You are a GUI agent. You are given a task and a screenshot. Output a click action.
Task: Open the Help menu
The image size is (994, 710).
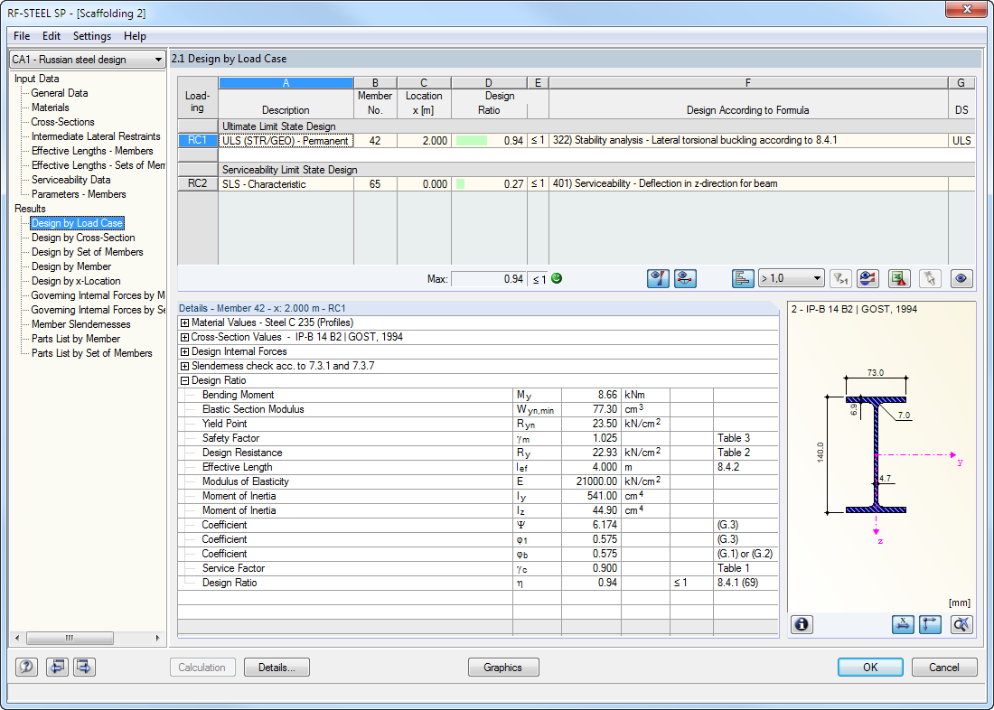pyautogui.click(x=135, y=36)
